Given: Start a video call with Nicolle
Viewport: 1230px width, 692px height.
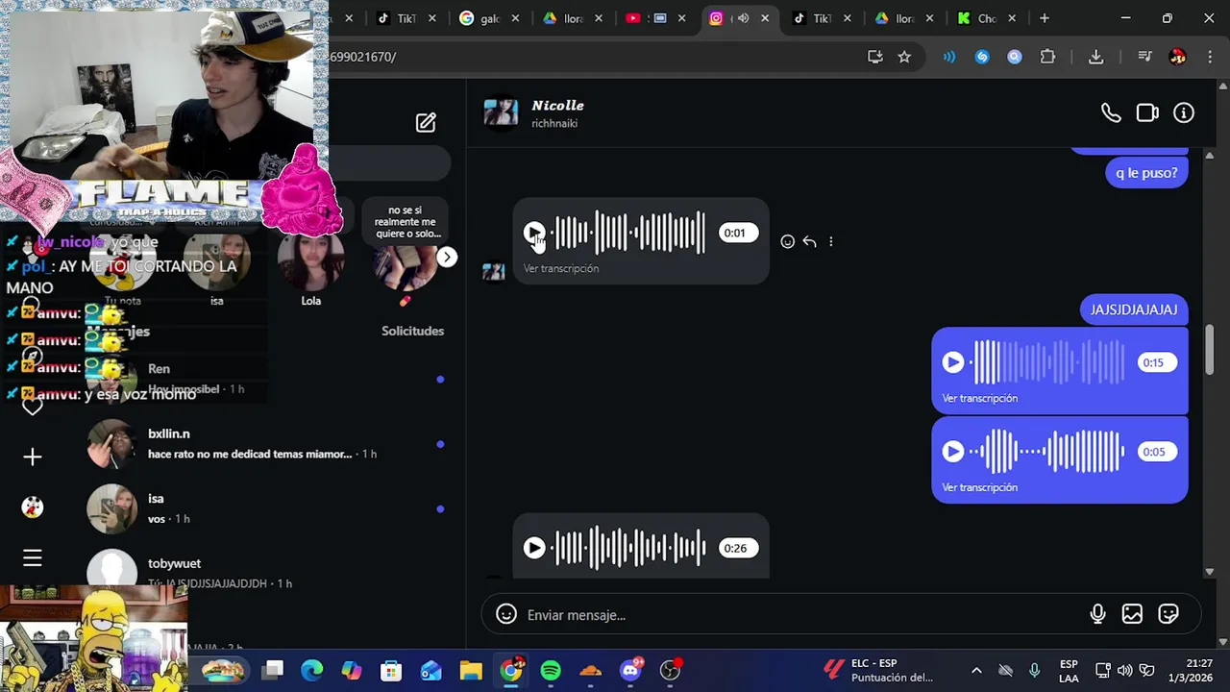Looking at the screenshot, I should point(1147,113).
